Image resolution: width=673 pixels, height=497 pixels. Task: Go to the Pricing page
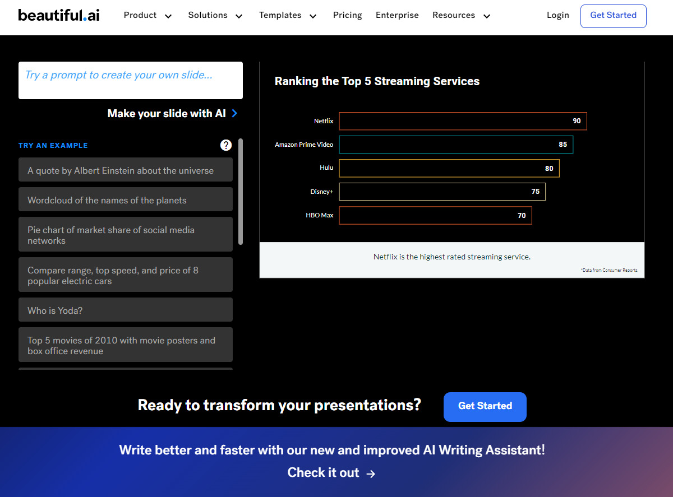[x=348, y=15]
